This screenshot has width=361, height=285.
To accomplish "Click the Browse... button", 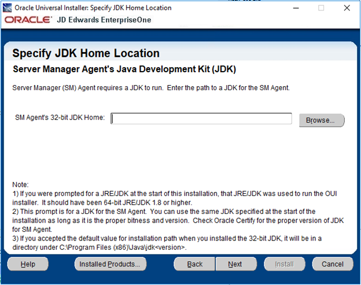I will click(x=322, y=120).
